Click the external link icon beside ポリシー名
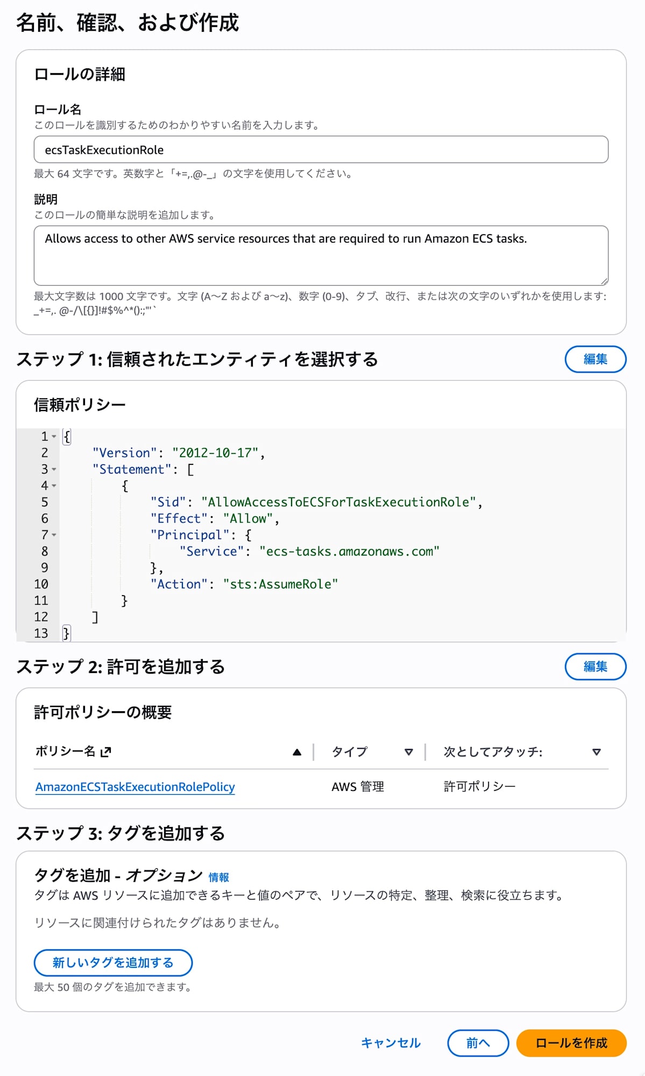 (106, 752)
